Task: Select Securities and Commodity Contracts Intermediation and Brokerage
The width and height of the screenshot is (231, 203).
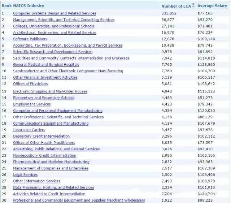Action: 71,58
